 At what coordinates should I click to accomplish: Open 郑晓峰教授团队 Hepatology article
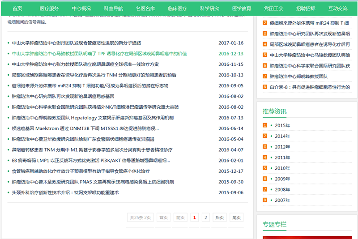pyautogui.click(x=93, y=118)
